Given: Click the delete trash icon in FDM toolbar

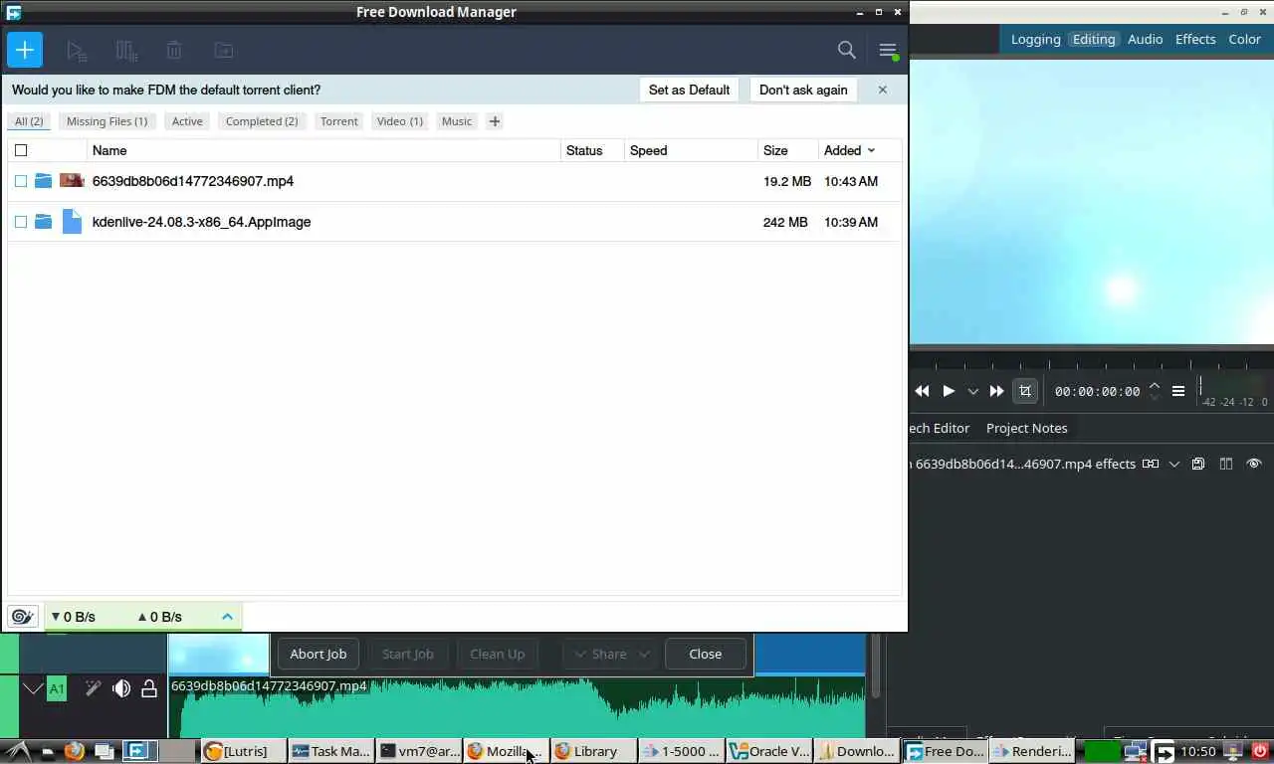Looking at the screenshot, I should 174,50.
